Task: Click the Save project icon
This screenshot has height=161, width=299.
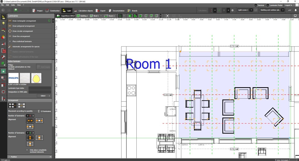Action: coord(16,10)
